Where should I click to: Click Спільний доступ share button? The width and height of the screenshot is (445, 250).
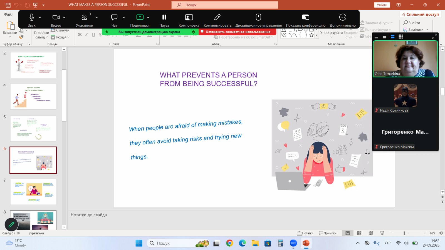(420, 14)
